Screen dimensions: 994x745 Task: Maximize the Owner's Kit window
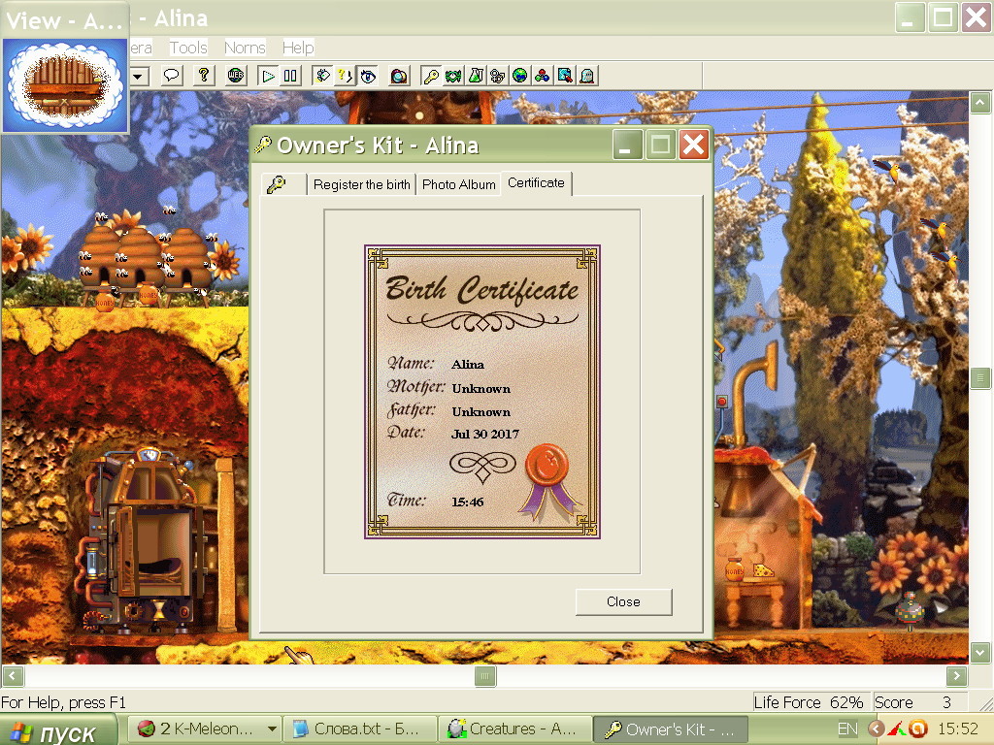pyautogui.click(x=660, y=146)
